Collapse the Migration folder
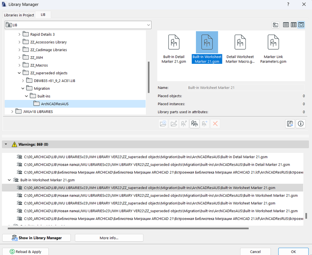312x255 pixels. (x=23, y=88)
